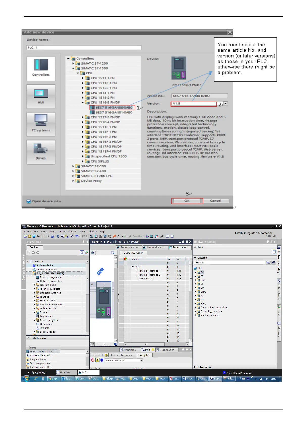The image size is (301, 425).
Task: Collapse CPU 1516-3 PN/DP folder
Action: tap(83, 102)
